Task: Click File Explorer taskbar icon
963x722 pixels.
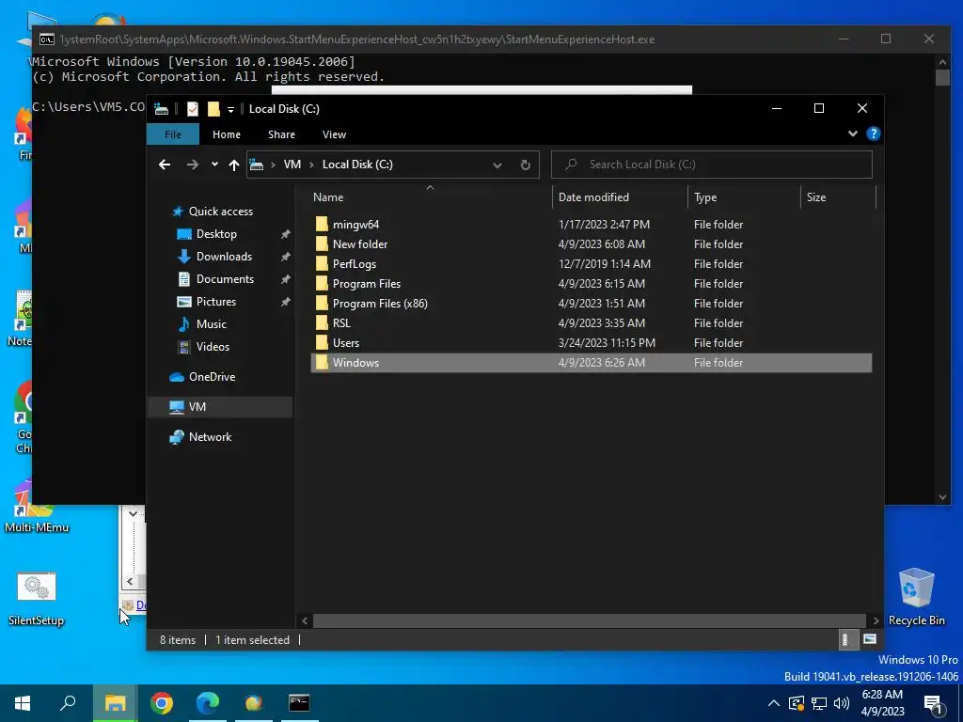Action: (115, 703)
